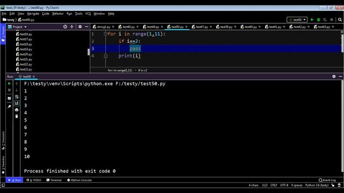This screenshot has width=344, height=193.
Task: Jump down the stack trace in Run panel
Action: pyautogui.click(x=17, y=90)
